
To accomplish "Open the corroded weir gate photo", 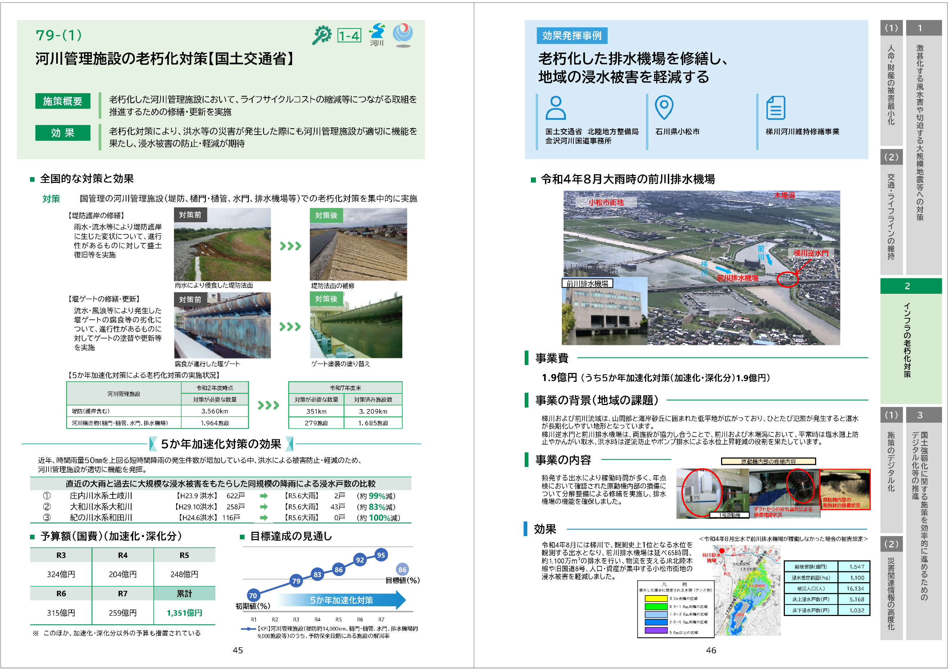I will pos(222,325).
